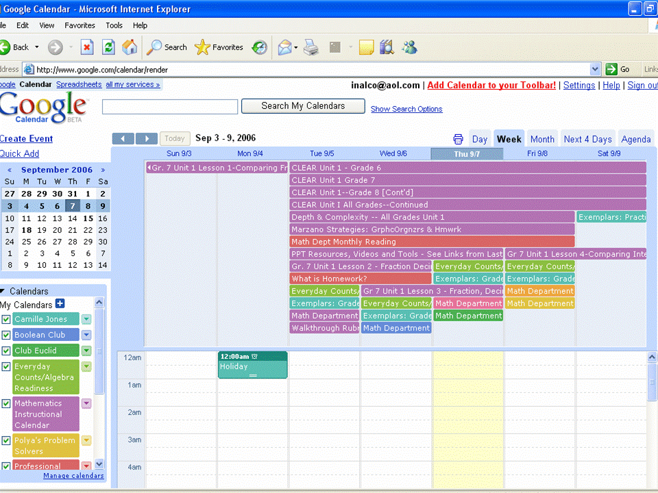Screen dimensions: 658x493
Task: Click the Quick Add link
Action: coord(19,154)
